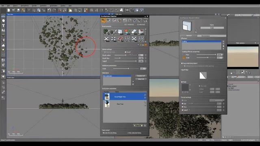260x146 pixels.
Task: Click the Ecosystem Painter undo arrow
Action: (x=125, y=20)
